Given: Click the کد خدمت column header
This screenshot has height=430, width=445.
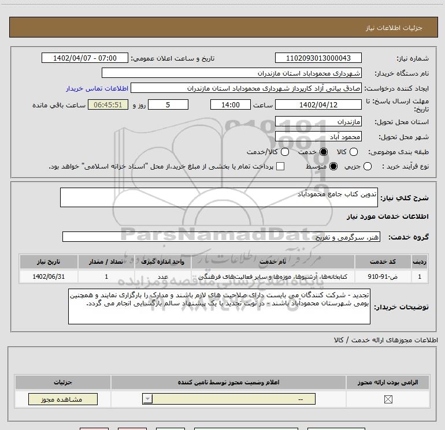Looking at the screenshot, I should pyautogui.click(x=383, y=261).
